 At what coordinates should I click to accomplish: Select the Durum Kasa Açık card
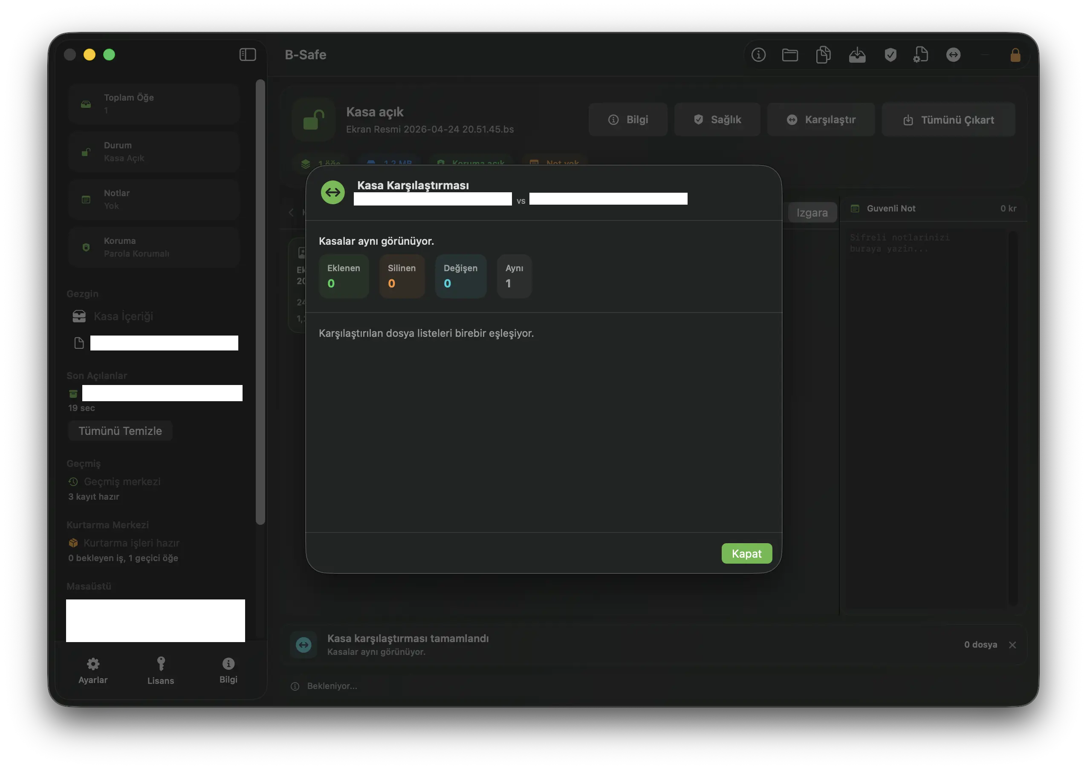tap(153, 152)
